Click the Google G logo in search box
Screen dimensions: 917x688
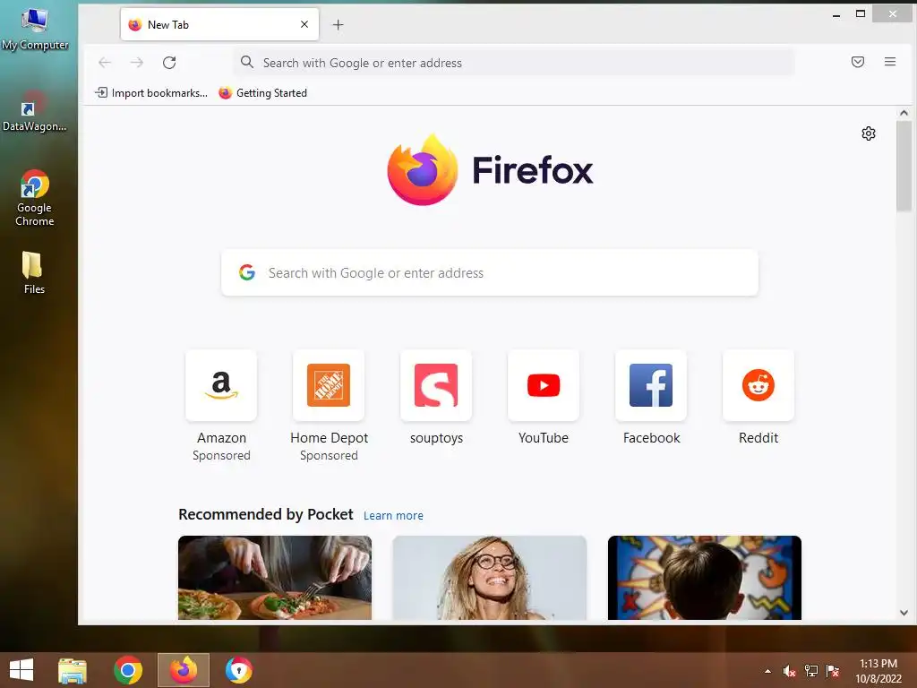point(247,272)
